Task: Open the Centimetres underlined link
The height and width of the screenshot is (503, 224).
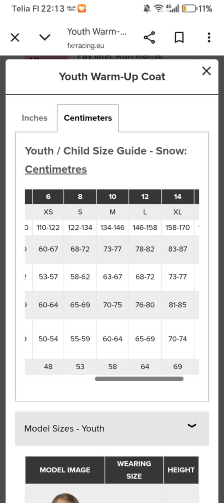Action: coord(56,169)
